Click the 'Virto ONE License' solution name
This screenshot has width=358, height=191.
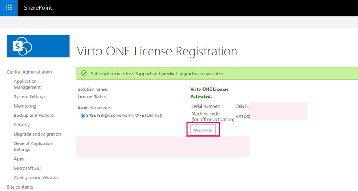click(x=209, y=89)
